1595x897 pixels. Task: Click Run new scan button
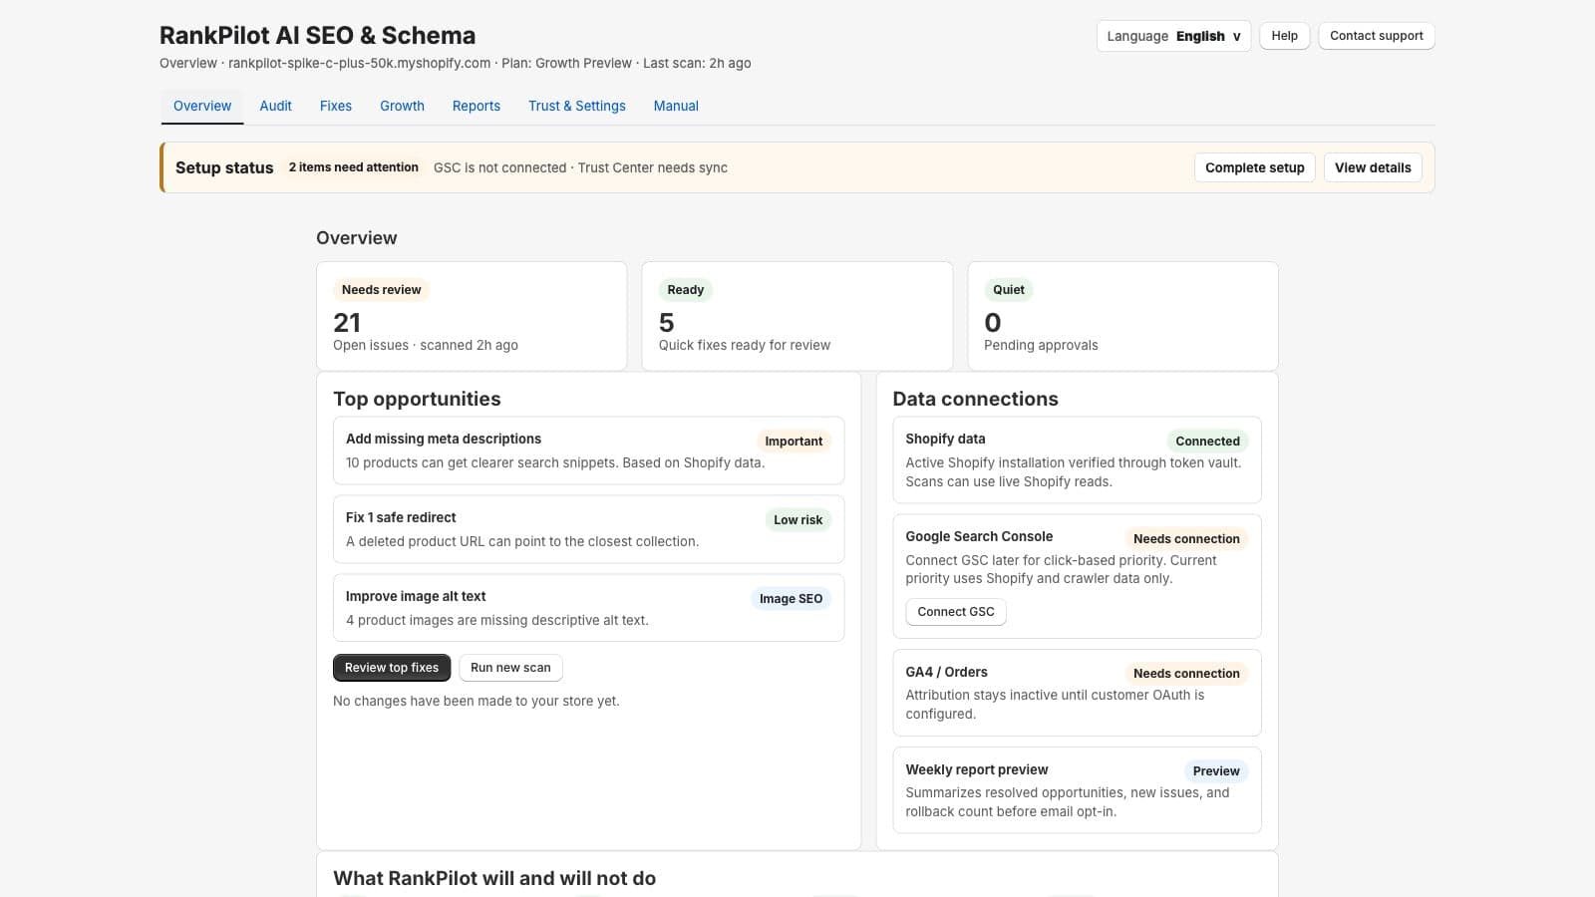pyautogui.click(x=510, y=668)
